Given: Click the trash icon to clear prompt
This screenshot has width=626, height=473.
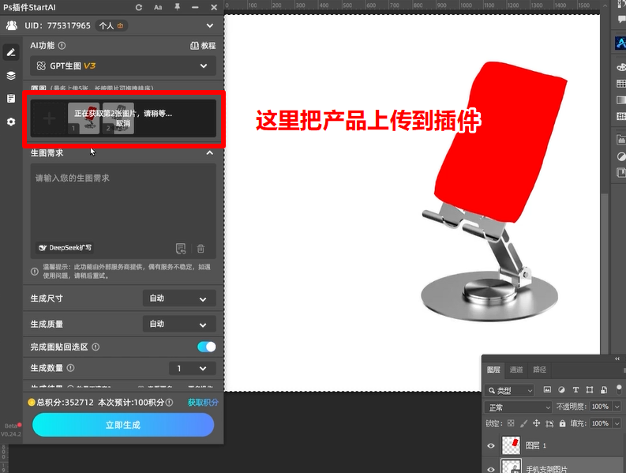Looking at the screenshot, I should [x=201, y=249].
